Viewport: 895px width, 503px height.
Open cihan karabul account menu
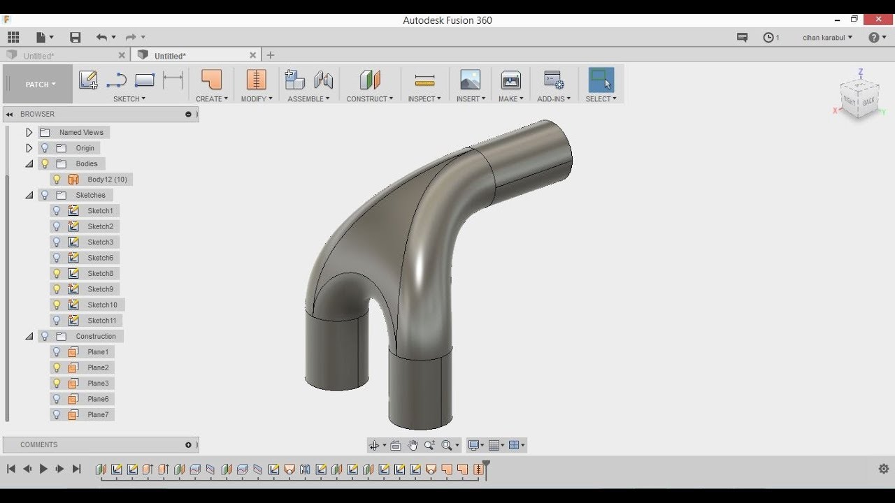coord(827,38)
